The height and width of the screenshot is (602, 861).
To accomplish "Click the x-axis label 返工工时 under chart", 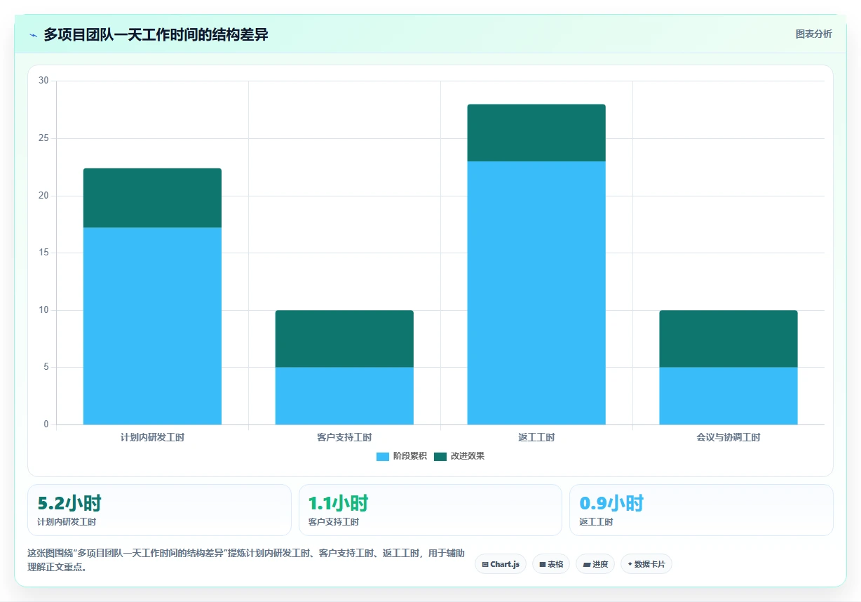I will [x=536, y=438].
